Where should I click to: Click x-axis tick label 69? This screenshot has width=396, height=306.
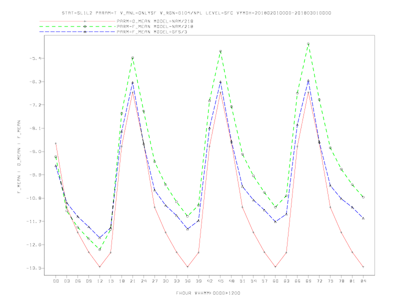point(308,281)
